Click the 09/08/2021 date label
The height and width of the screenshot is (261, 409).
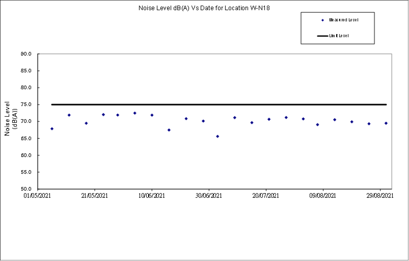tap(323, 195)
